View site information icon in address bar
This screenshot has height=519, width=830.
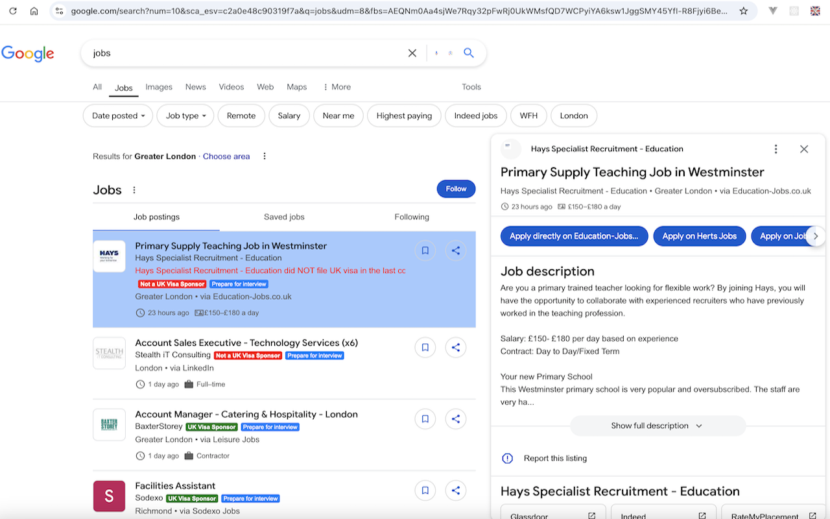coord(59,11)
